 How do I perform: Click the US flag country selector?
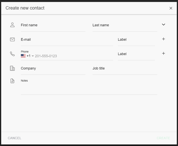point(23,56)
